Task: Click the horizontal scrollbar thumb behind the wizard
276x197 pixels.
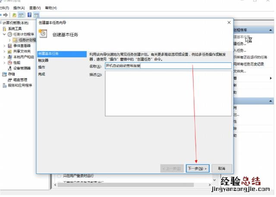Action: tap(125, 185)
